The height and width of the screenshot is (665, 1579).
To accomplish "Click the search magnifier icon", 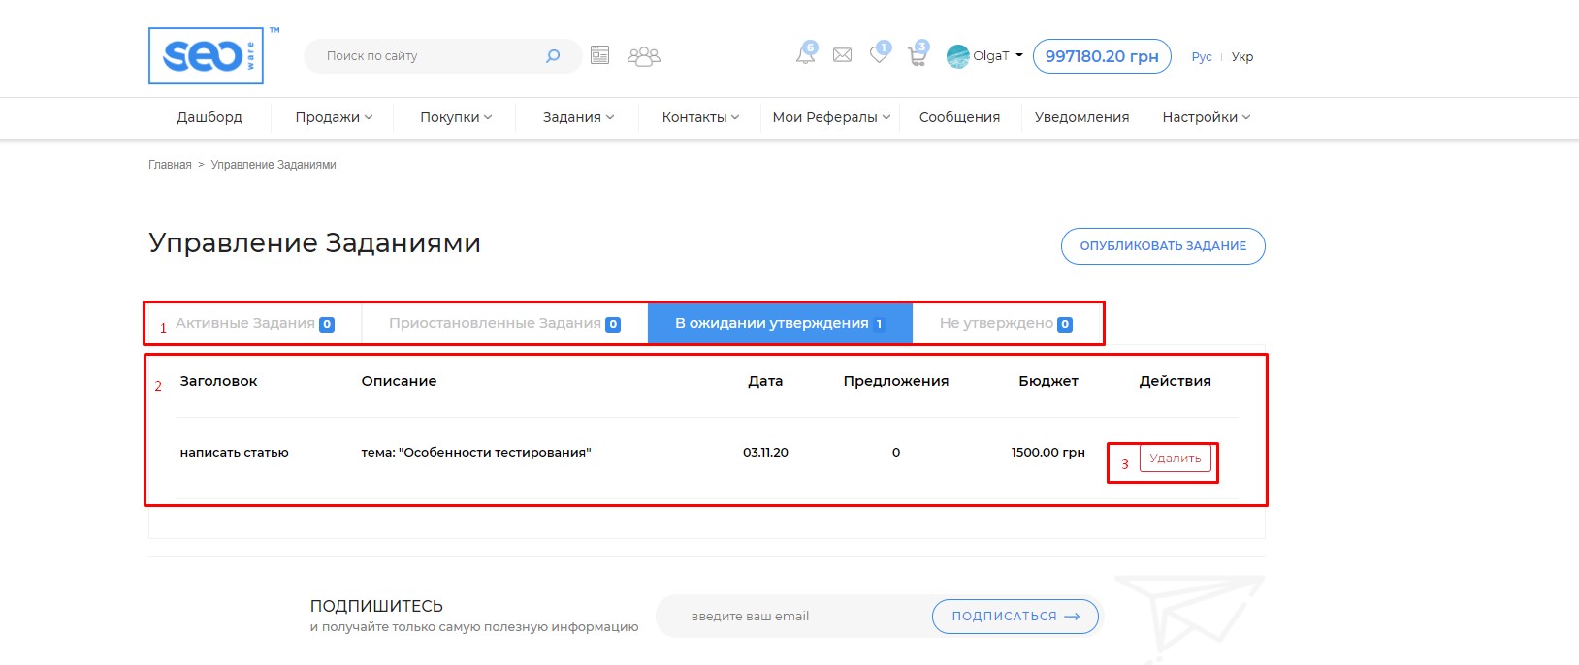I will pos(553,56).
